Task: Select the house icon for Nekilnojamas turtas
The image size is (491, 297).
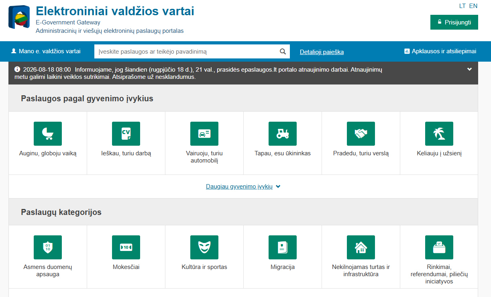Action: click(x=361, y=247)
